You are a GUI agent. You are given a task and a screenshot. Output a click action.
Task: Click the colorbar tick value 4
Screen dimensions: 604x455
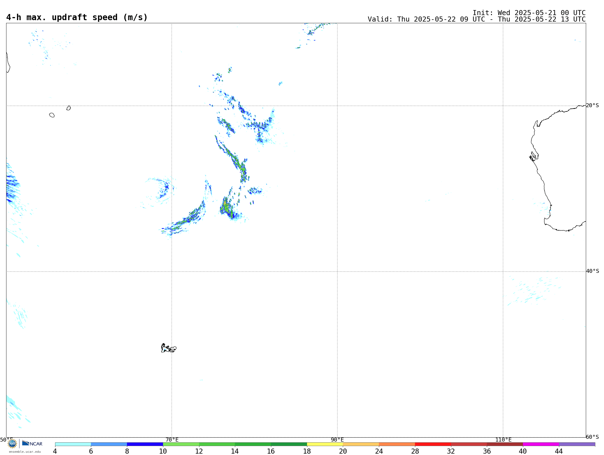pyautogui.click(x=55, y=451)
